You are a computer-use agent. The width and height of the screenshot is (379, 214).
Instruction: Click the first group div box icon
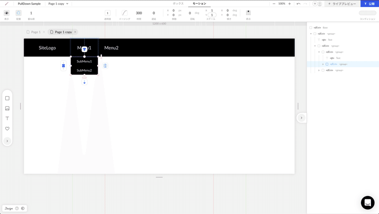(x=315, y=34)
